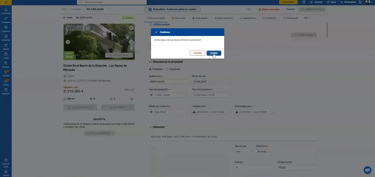Open the Medio de contacto dropdown
Image resolution: width=375 pixels, height=177 pixels.
point(168,112)
